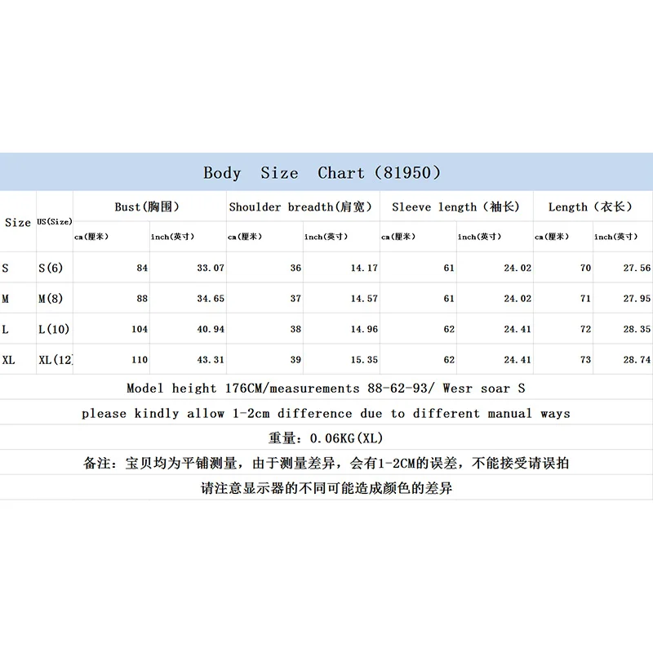Click the 'inch(英寸)' subheader under Length

pyautogui.click(x=615, y=237)
